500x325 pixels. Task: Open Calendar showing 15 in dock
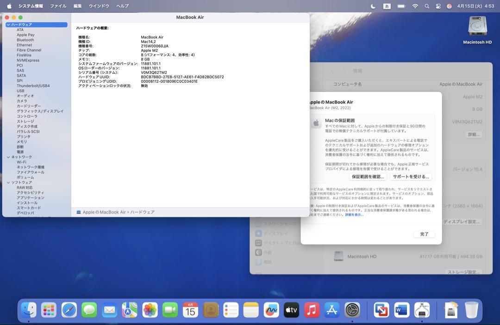(190, 310)
